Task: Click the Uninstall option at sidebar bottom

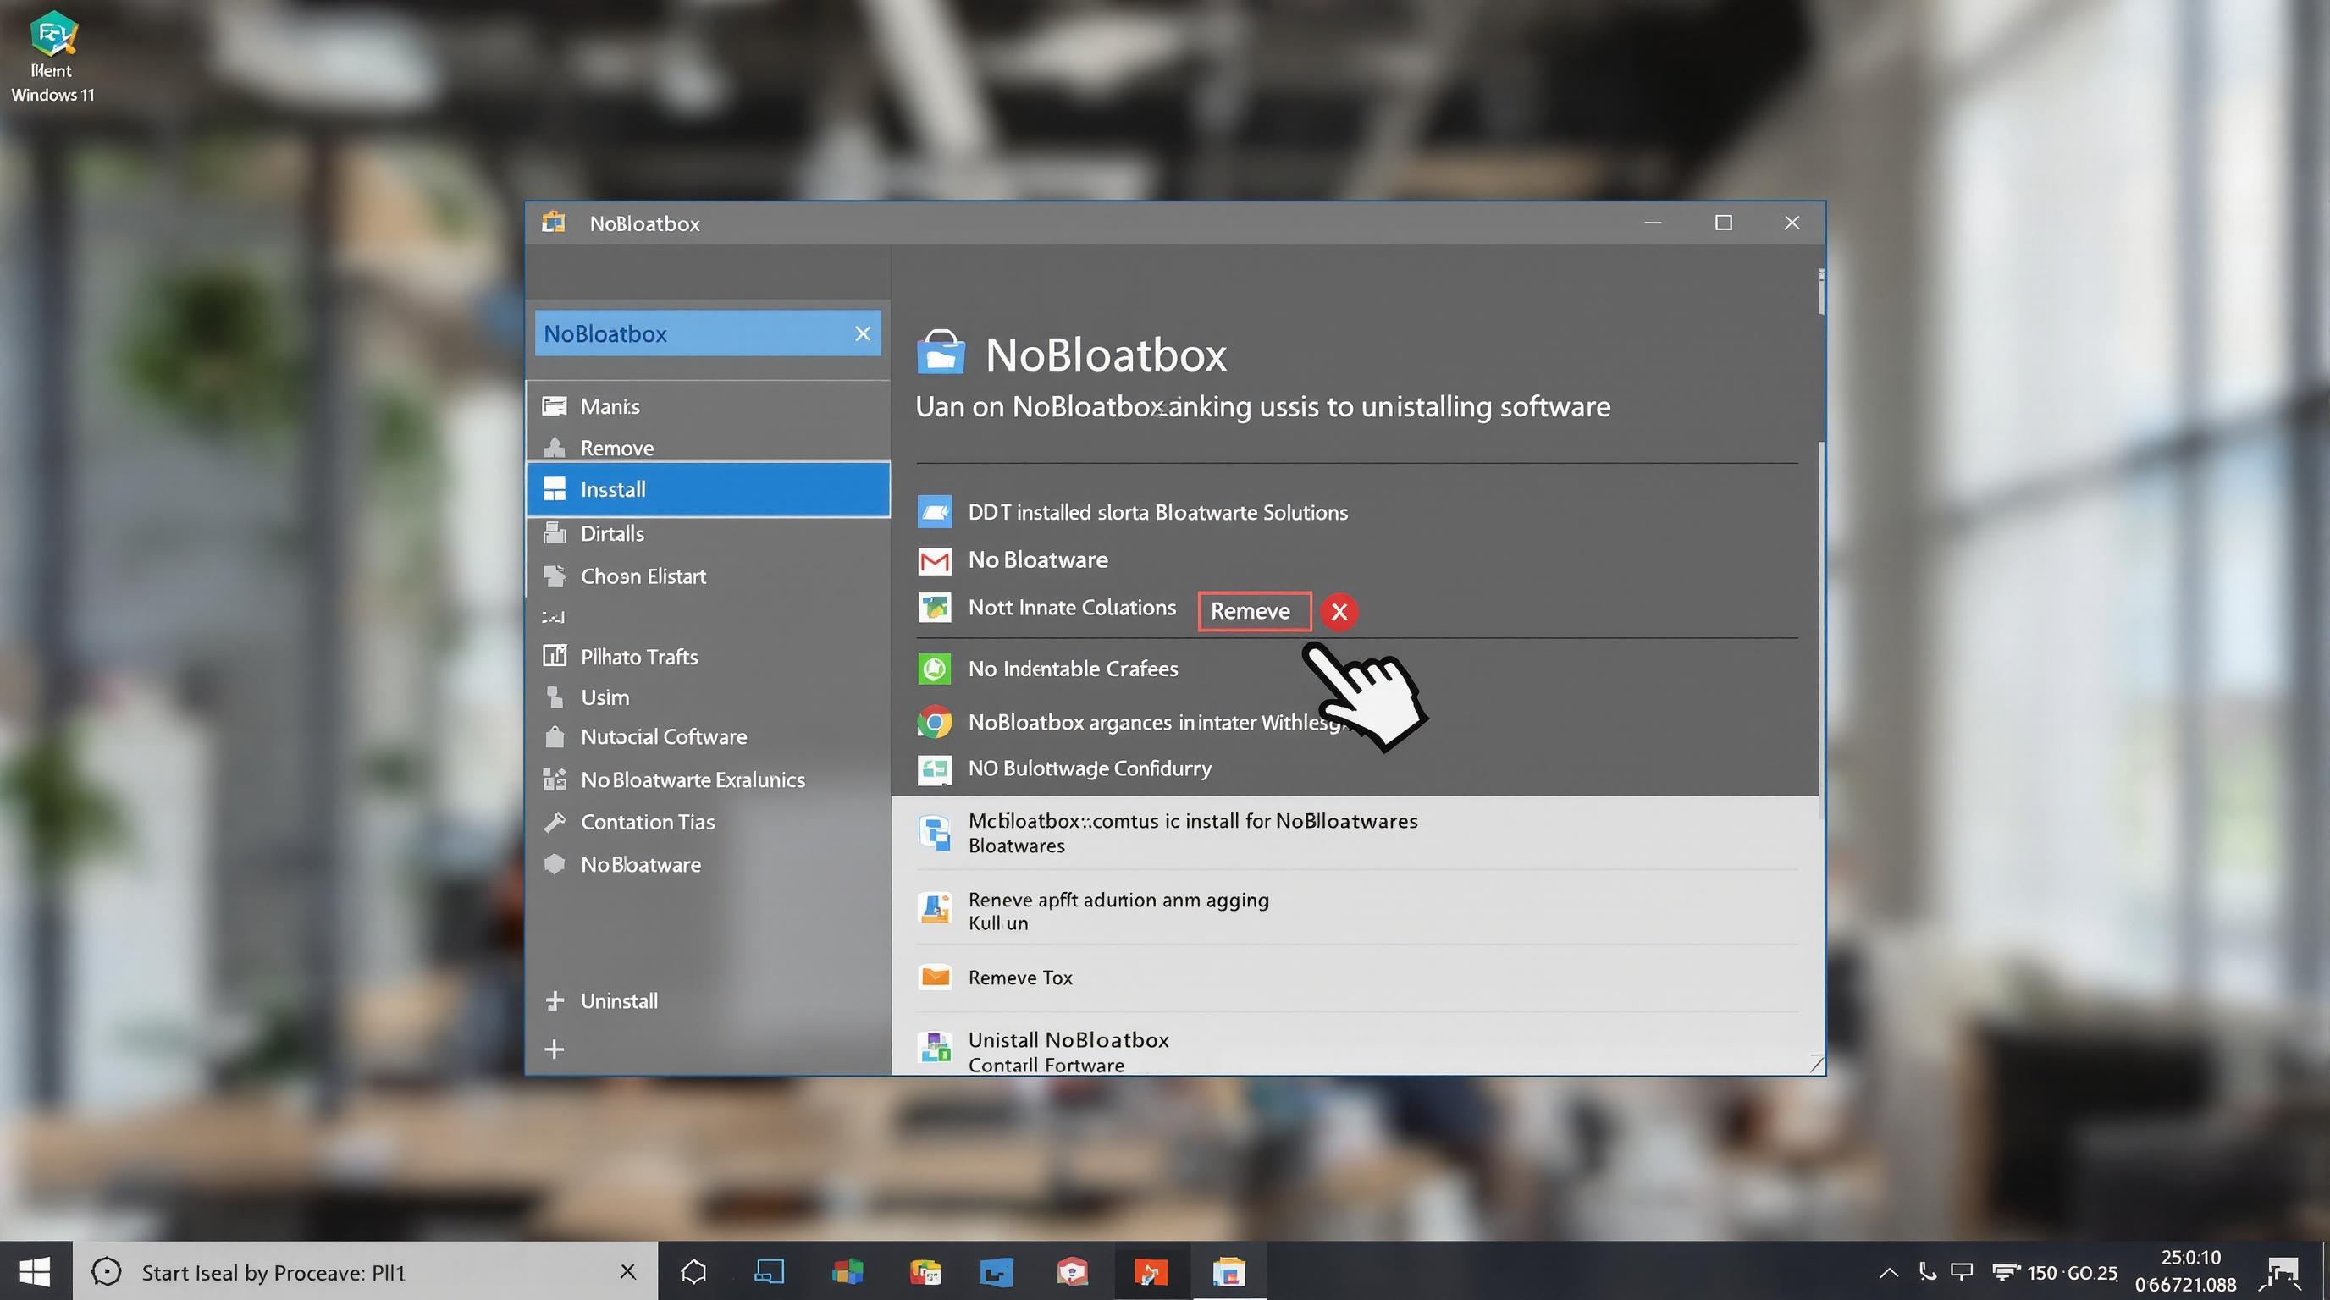Action: click(619, 1000)
